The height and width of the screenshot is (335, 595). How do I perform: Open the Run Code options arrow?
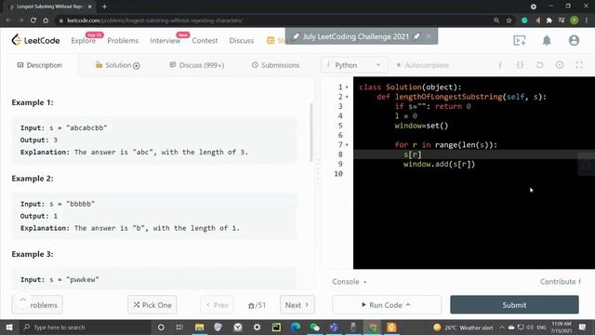pos(408,304)
